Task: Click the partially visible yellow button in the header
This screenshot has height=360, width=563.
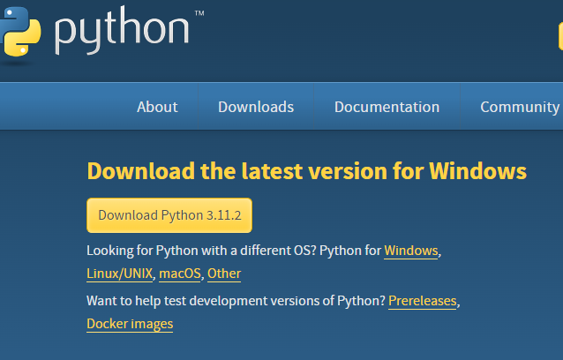Action: [x=559, y=35]
